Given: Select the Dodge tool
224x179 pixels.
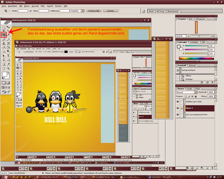Looking at the screenshot, I should tap(8, 51).
